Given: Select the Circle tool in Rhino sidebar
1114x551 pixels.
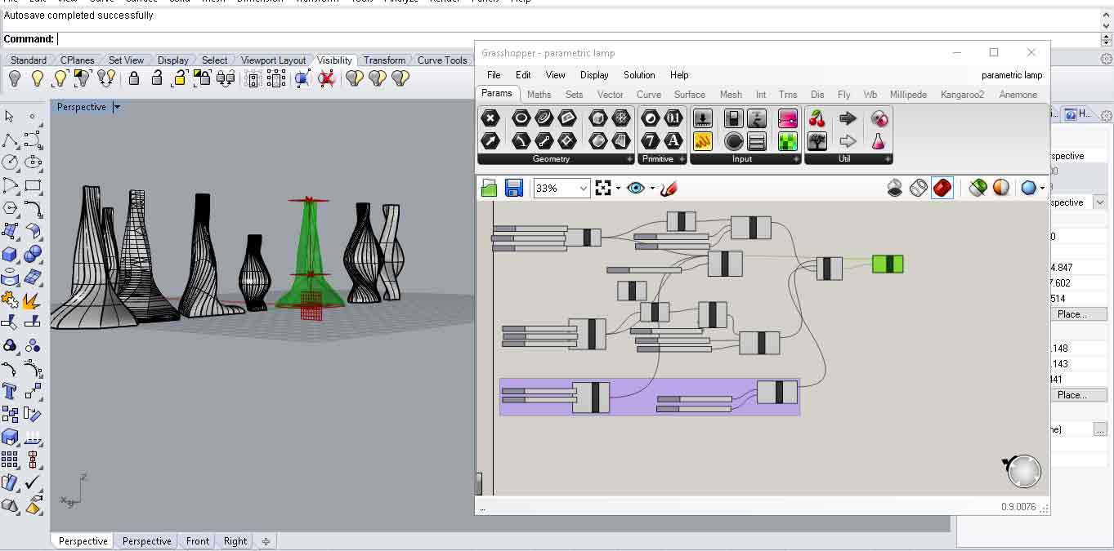Looking at the screenshot, I should [10, 162].
